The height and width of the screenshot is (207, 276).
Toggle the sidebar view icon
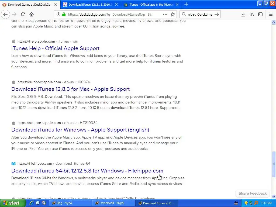pyautogui.click(x=260, y=14)
